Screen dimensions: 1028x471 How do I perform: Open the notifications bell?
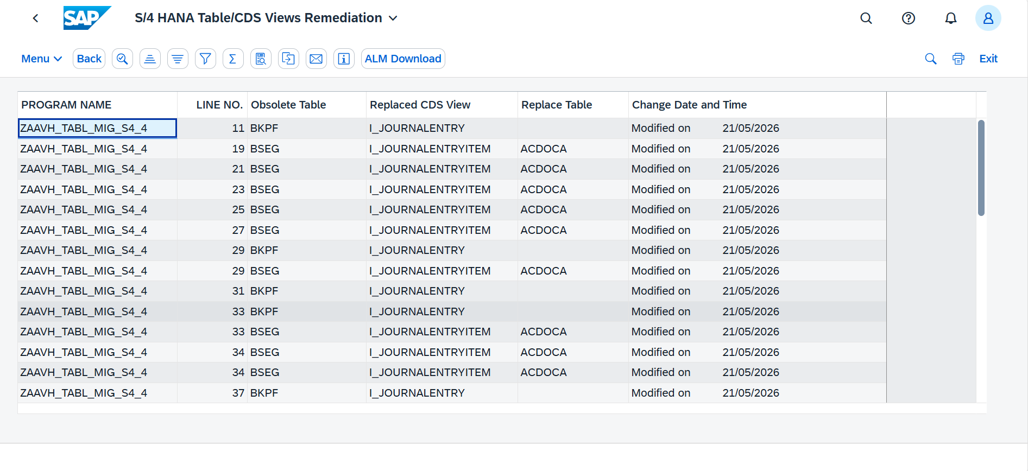(951, 18)
